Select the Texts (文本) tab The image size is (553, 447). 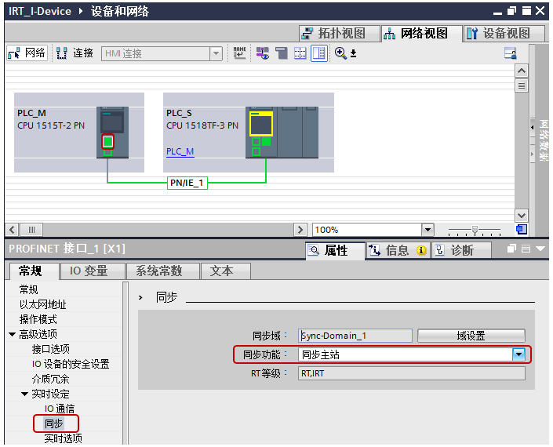click(226, 271)
